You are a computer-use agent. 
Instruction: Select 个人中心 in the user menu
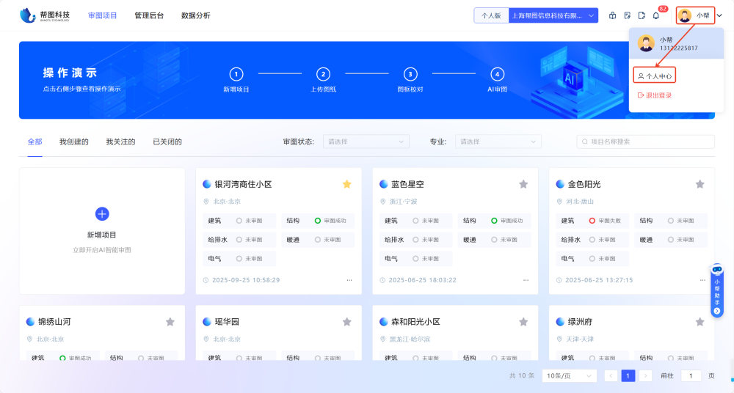(655, 76)
